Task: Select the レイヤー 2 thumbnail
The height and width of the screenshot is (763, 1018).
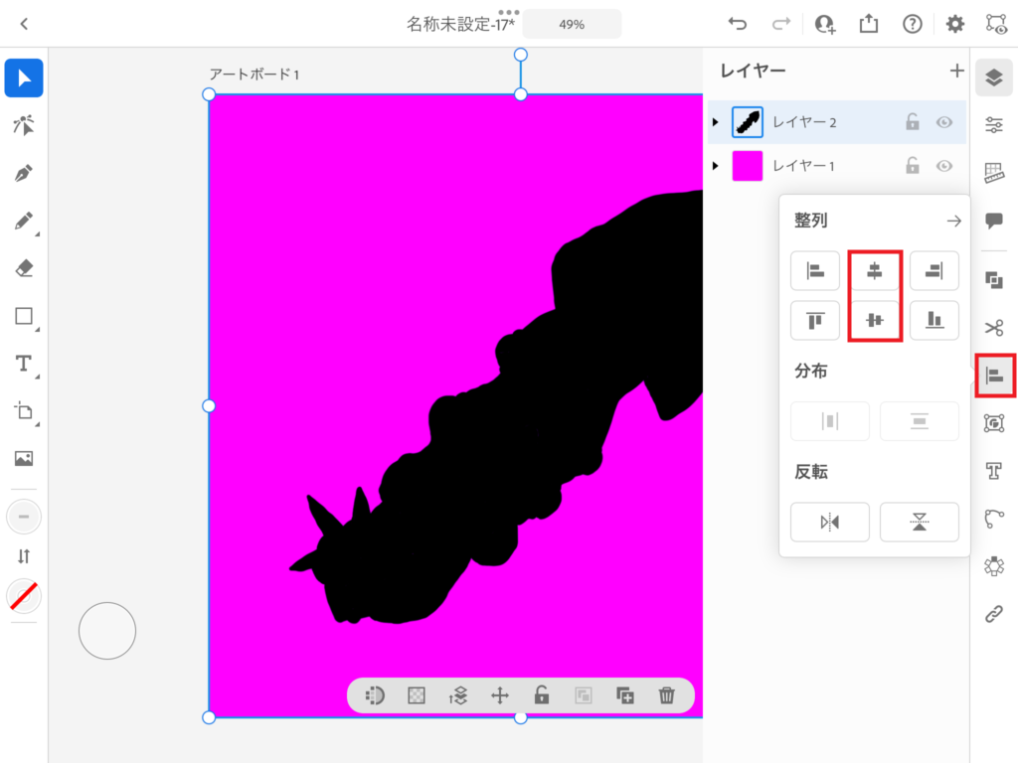Action: (748, 122)
